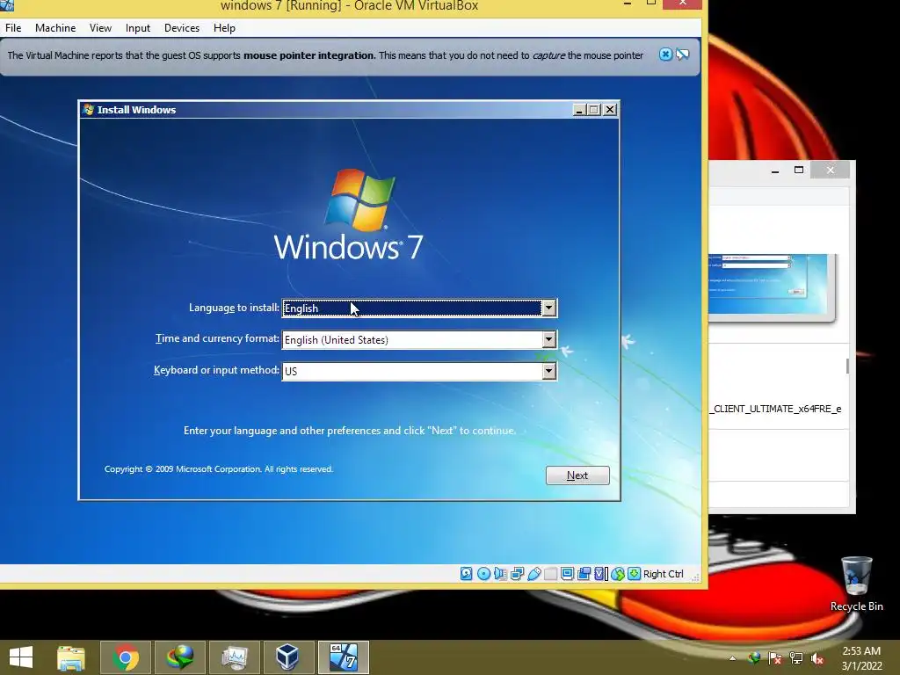Screen dimensions: 900x675
Task: Open the File menu in VirtualBox
Action: tap(13, 27)
